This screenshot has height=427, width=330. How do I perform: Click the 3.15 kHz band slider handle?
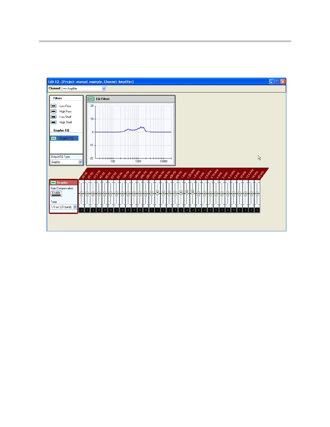(x=210, y=194)
